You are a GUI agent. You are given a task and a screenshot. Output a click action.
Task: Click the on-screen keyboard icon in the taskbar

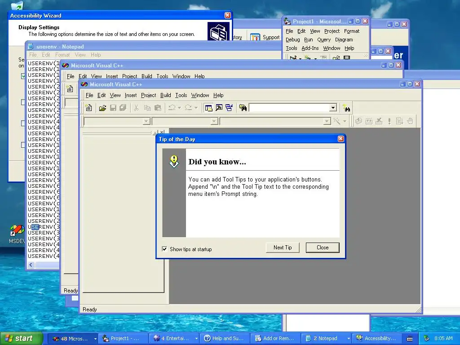coord(410,339)
